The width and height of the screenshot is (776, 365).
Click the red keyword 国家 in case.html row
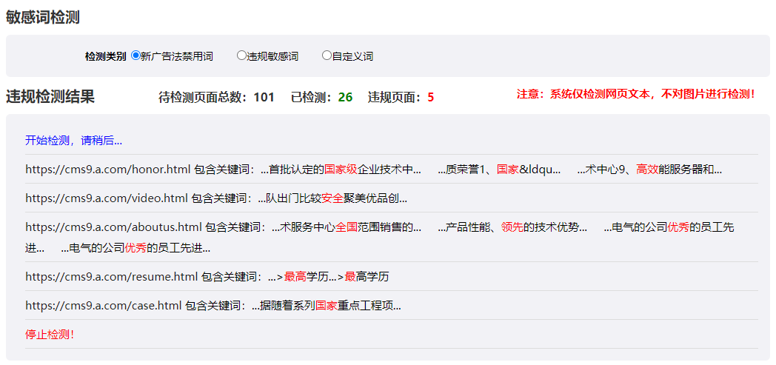pos(326,306)
